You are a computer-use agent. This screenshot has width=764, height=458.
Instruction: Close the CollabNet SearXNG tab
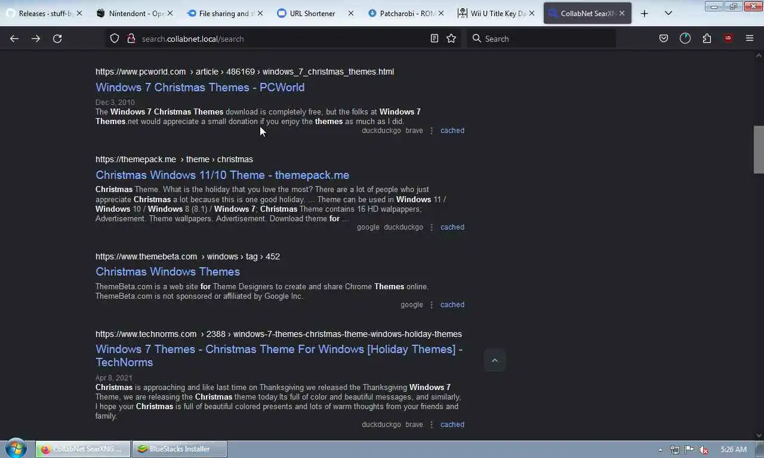click(621, 13)
